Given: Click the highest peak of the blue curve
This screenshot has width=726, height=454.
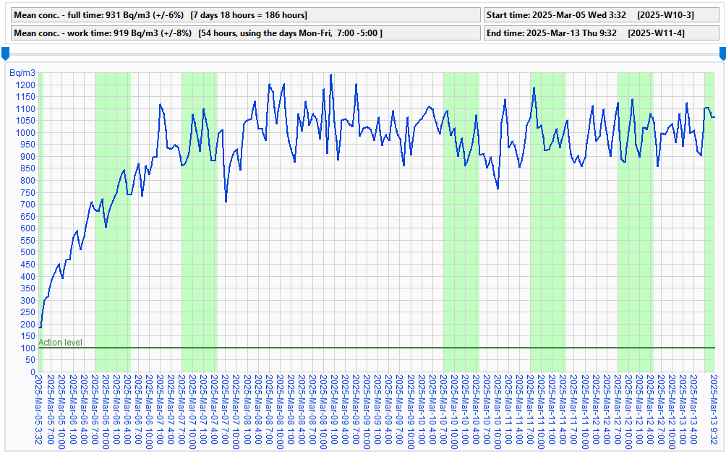Looking at the screenshot, I should tap(331, 75).
